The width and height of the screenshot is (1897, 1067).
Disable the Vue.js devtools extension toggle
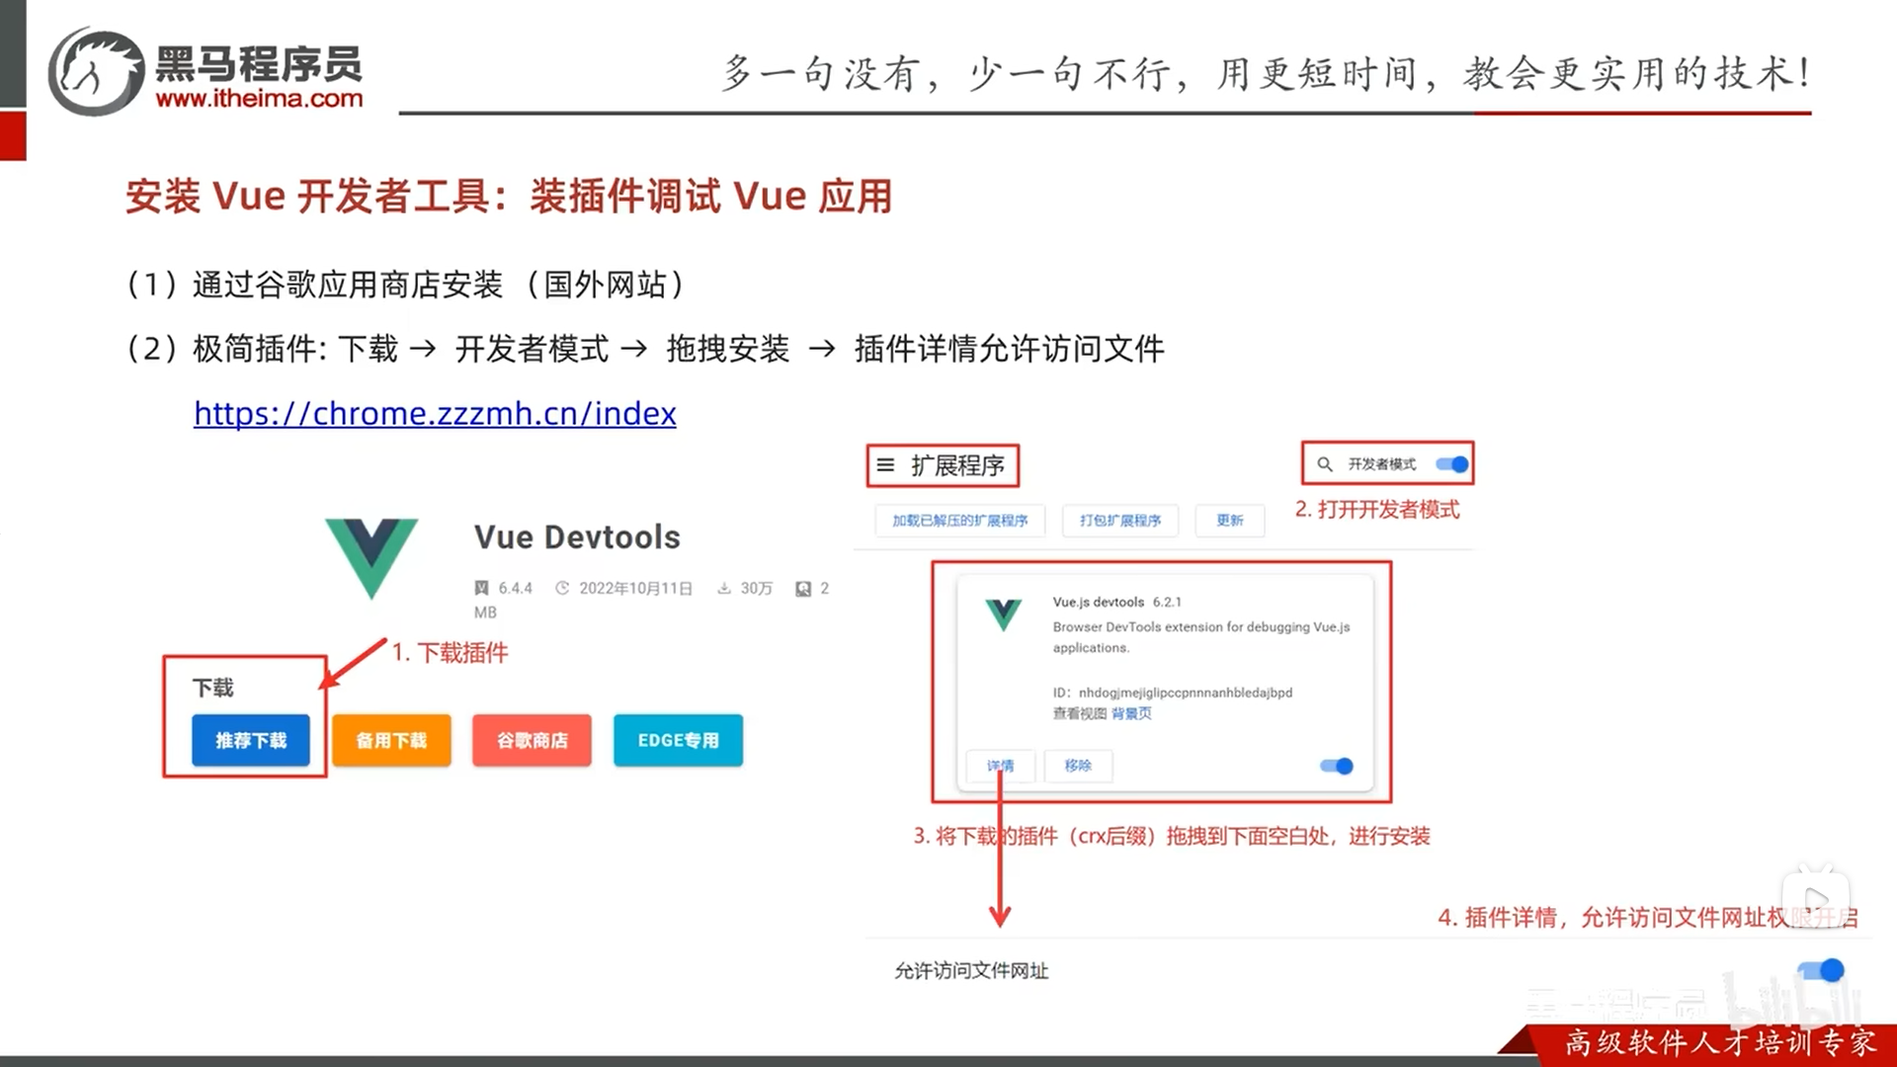pyautogui.click(x=1337, y=766)
